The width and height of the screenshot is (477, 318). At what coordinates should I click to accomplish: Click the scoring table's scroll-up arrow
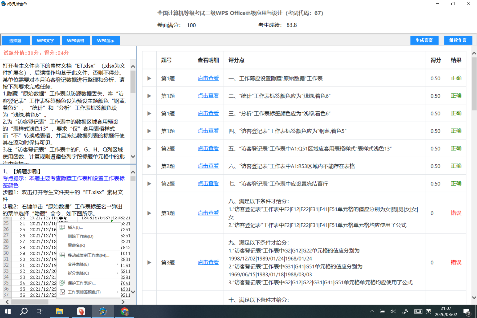point(474,53)
